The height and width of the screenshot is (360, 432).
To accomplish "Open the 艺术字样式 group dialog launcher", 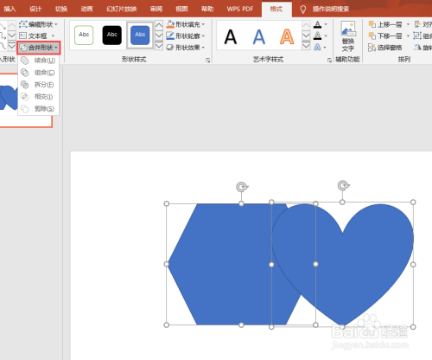I will tap(329, 60).
